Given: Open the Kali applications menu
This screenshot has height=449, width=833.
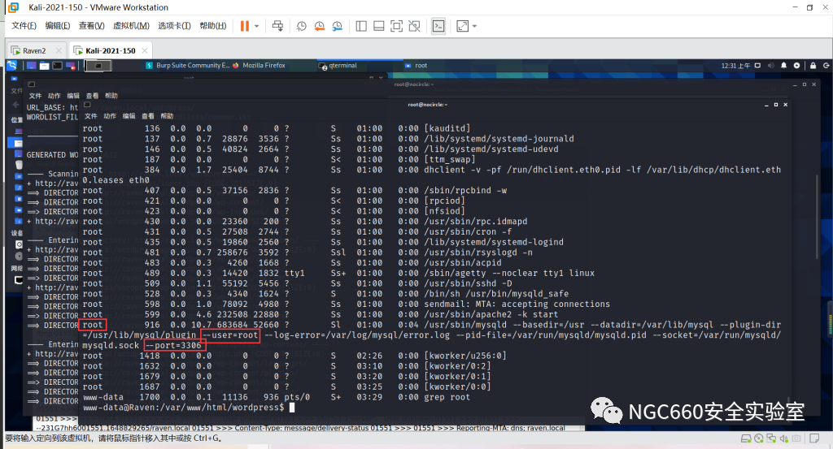Looking at the screenshot, I should coord(11,65).
